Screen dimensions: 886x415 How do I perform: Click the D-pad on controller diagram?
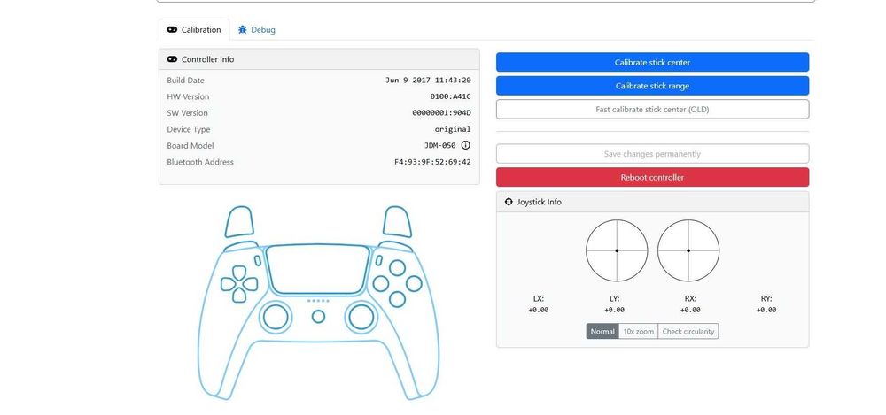pos(239,284)
